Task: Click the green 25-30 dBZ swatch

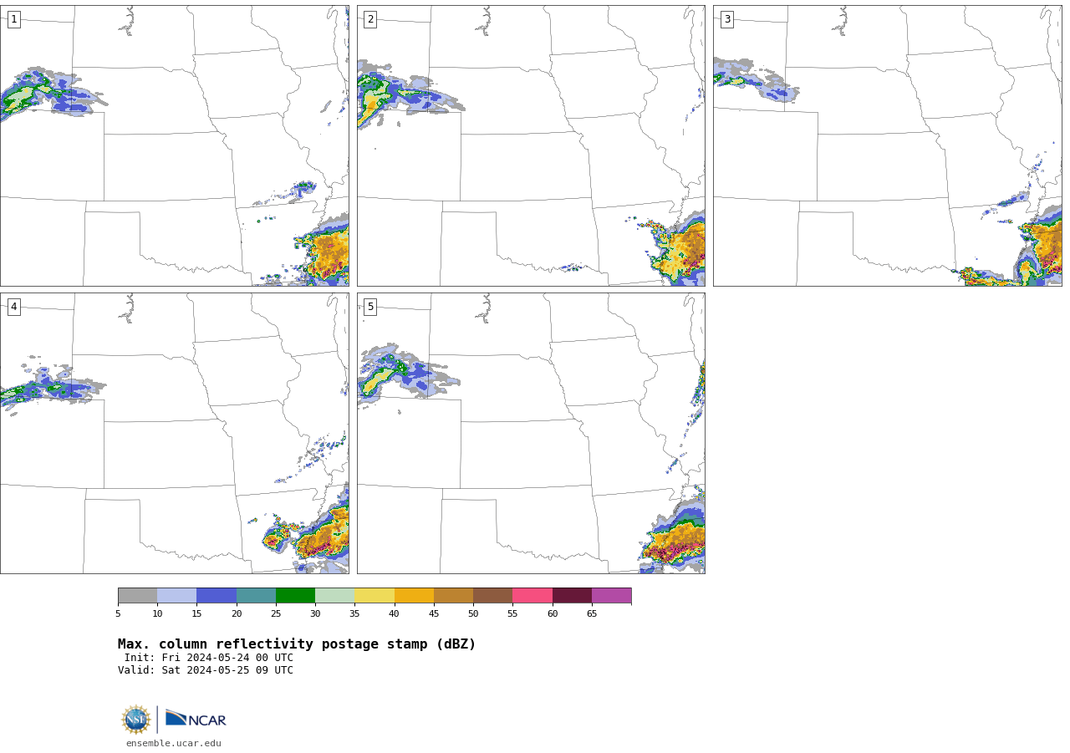Action: click(295, 595)
